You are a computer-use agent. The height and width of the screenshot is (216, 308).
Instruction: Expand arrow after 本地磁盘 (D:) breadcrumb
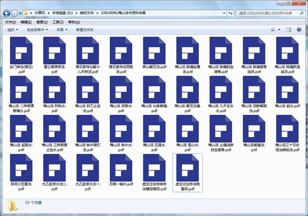[x=76, y=13]
